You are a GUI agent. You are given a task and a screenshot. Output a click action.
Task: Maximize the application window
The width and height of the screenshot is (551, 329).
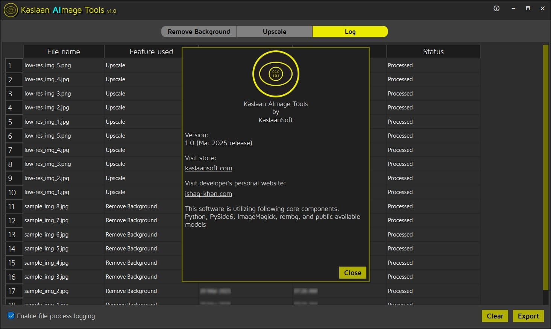(528, 8)
